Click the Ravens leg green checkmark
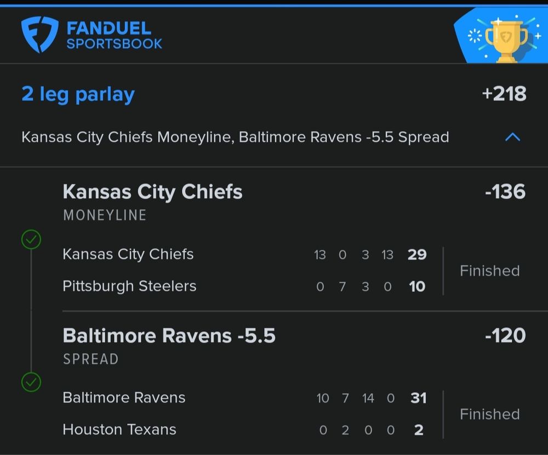Screen dimensions: 548x455 pos(31,382)
